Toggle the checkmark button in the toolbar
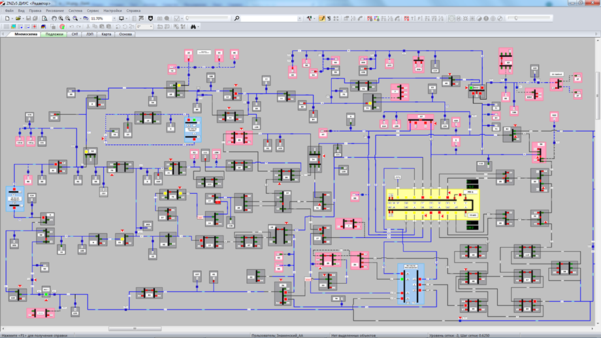 point(176,18)
